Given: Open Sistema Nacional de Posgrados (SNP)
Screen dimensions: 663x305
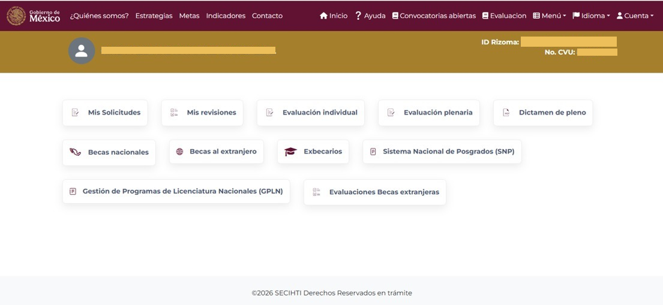Looking at the screenshot, I should [442, 152].
